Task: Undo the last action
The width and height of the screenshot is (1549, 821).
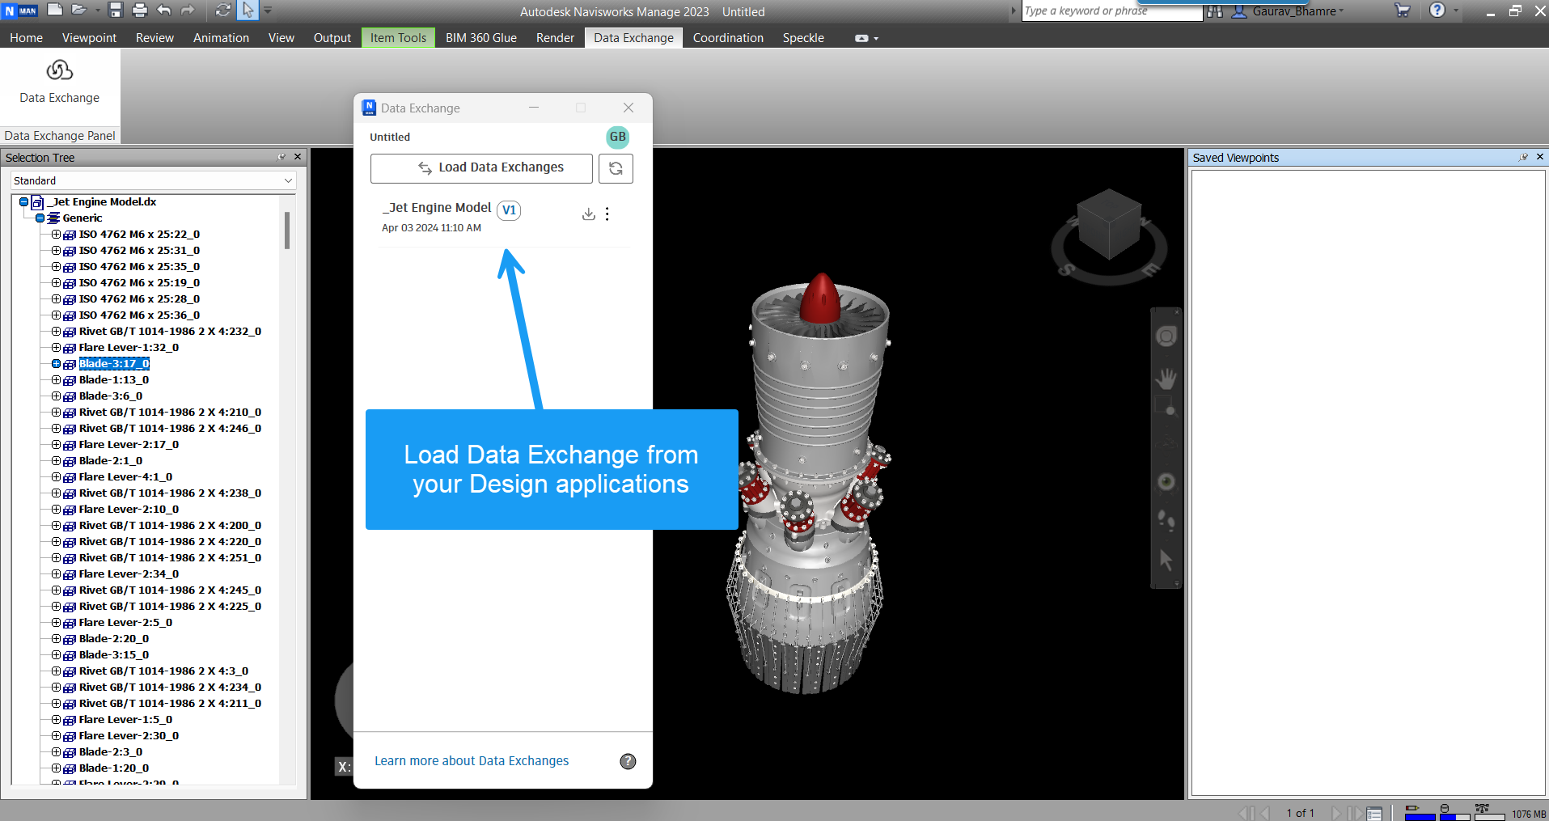Action: [x=164, y=10]
